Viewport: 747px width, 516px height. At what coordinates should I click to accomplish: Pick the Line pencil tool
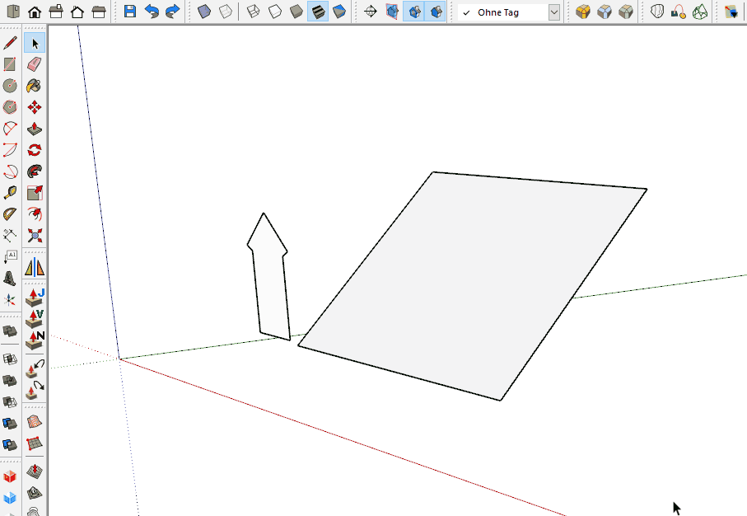(11, 43)
